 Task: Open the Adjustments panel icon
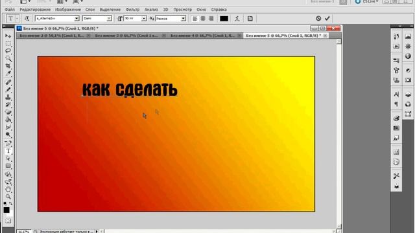point(408,71)
